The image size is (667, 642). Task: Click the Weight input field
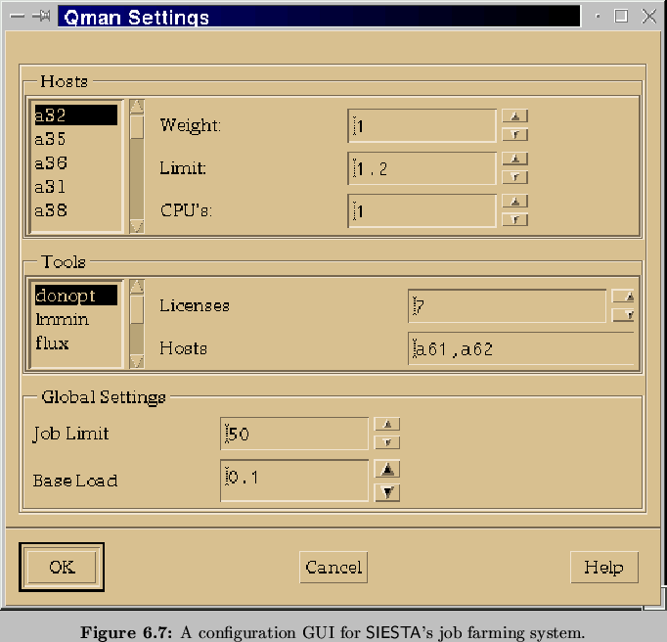click(x=422, y=125)
